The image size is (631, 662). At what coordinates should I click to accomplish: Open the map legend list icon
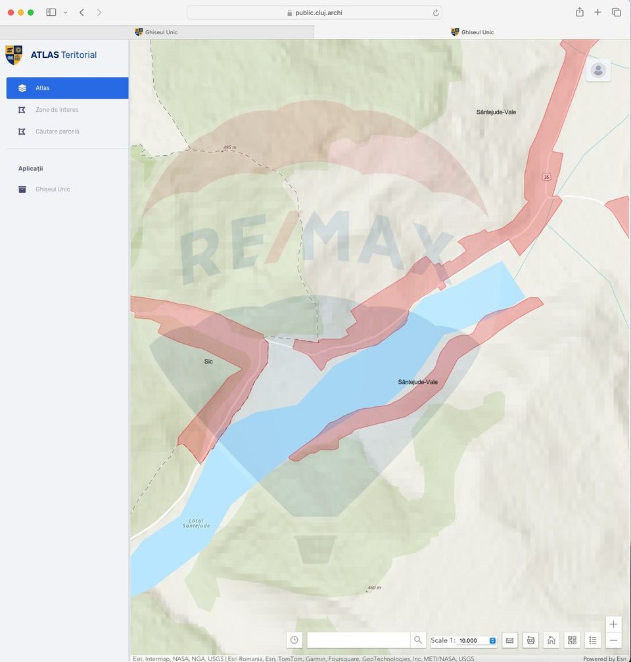(x=593, y=640)
